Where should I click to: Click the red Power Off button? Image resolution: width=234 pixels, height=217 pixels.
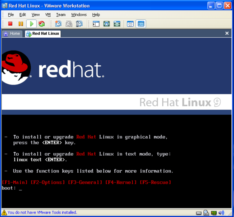[10, 24]
